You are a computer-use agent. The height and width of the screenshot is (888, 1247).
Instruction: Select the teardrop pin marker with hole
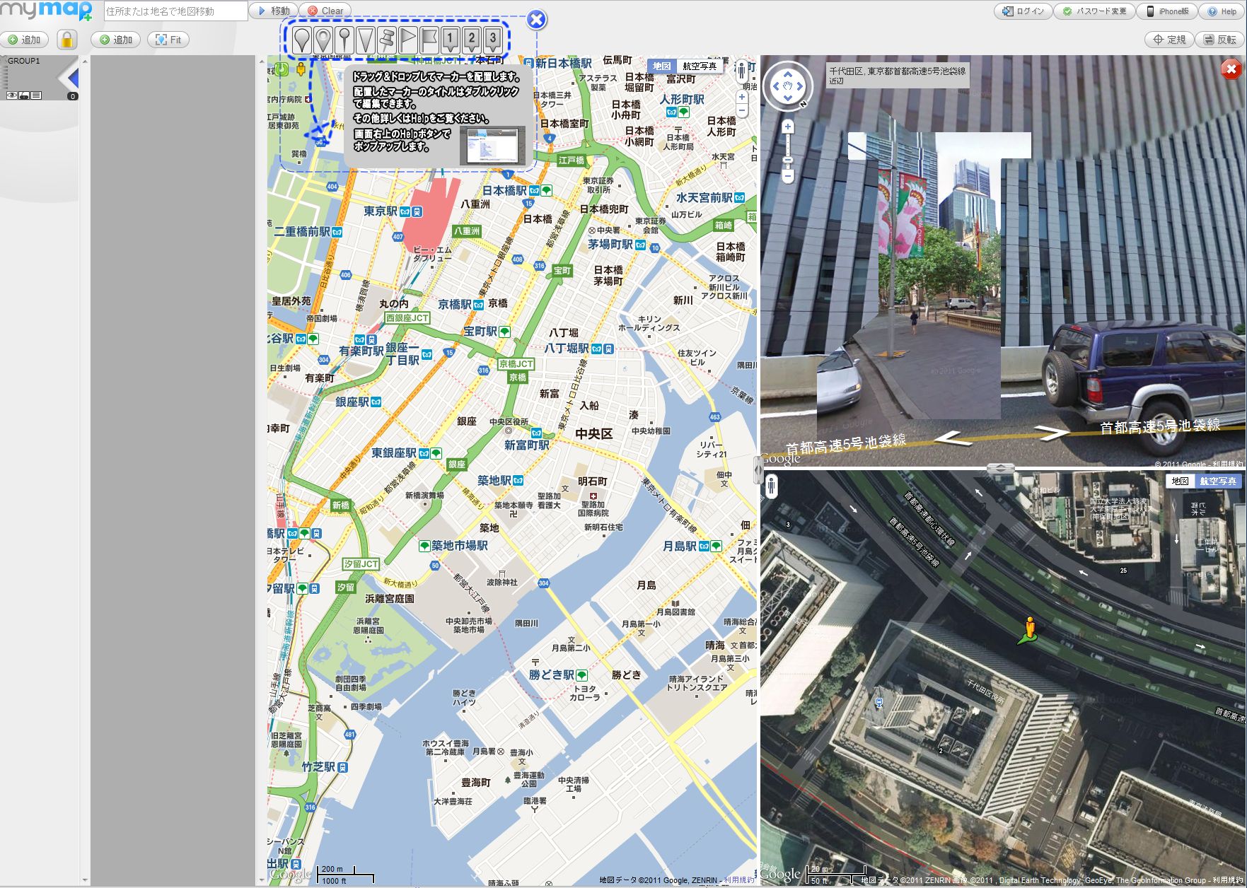click(323, 39)
